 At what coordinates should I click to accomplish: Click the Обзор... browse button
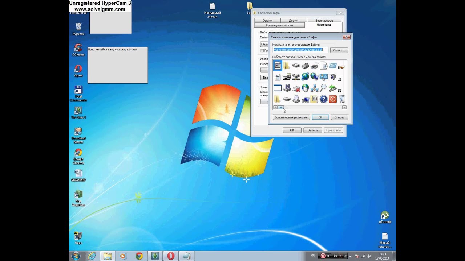pos(339,50)
